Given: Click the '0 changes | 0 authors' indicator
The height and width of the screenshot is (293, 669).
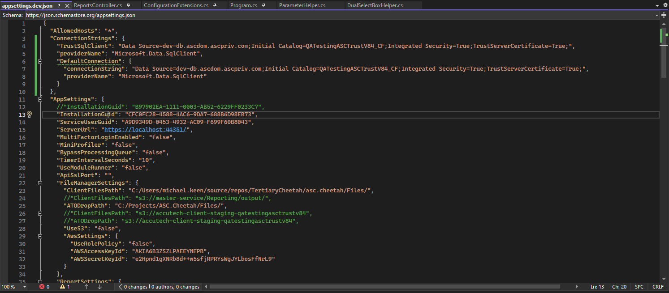Looking at the screenshot, I should [161, 287].
